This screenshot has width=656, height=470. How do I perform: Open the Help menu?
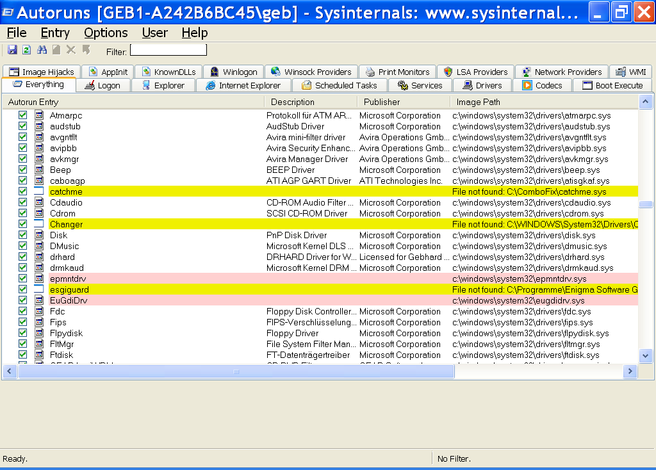pos(195,33)
